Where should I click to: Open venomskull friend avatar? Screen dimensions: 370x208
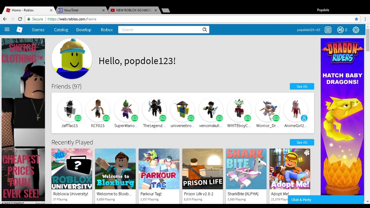(x=211, y=110)
